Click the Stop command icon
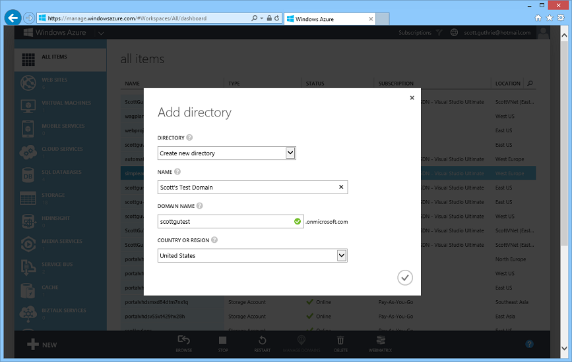Screen dimensions: 572x362 pos(222,340)
